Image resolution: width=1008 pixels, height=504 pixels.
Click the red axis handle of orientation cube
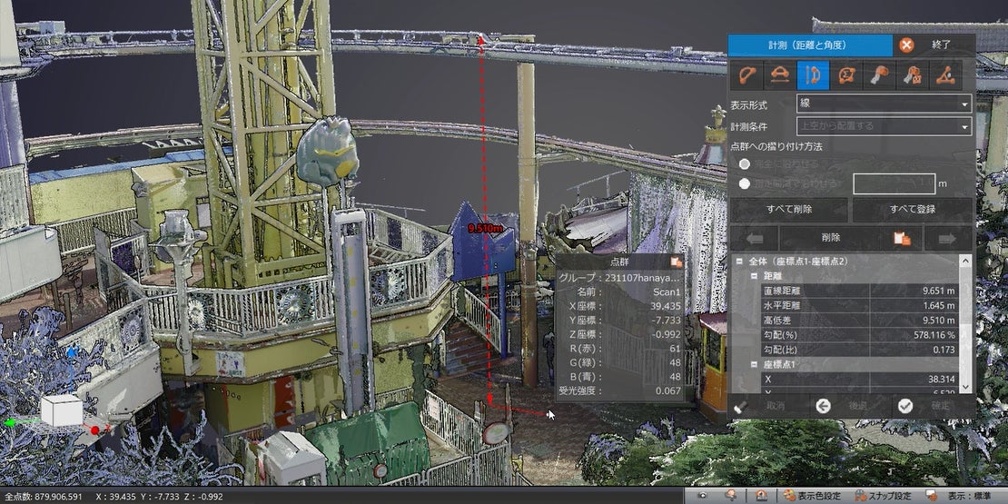pos(95,430)
